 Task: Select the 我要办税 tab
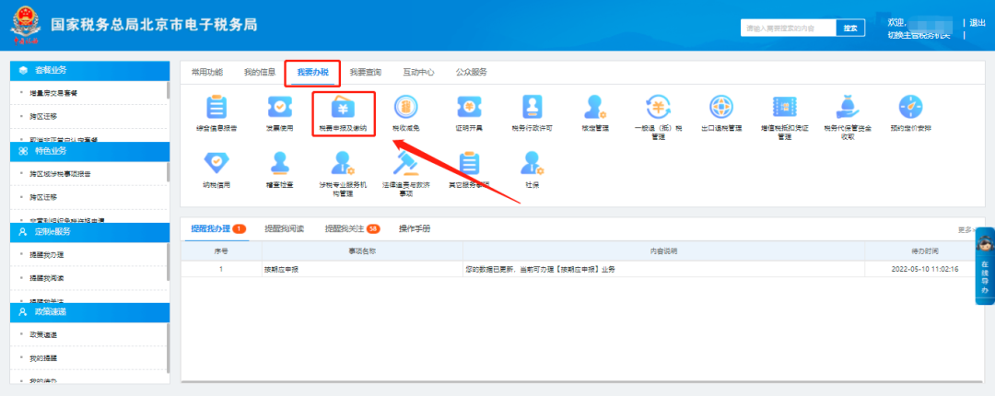coord(313,73)
